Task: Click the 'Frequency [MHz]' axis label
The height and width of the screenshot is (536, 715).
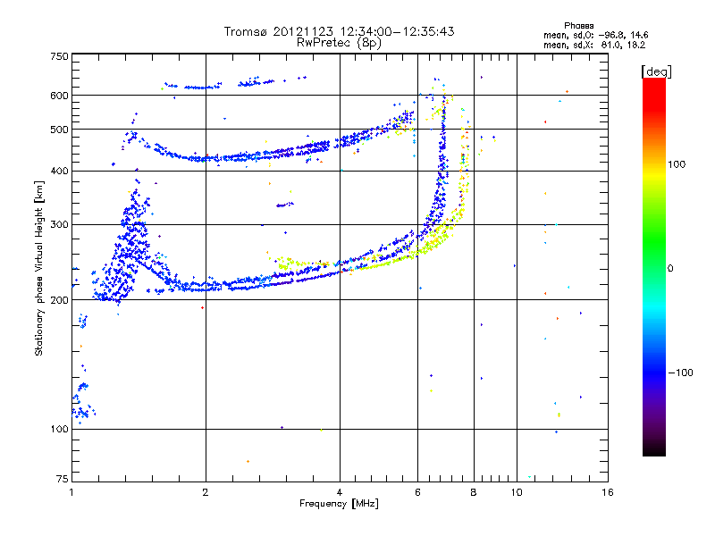Action: point(339,504)
